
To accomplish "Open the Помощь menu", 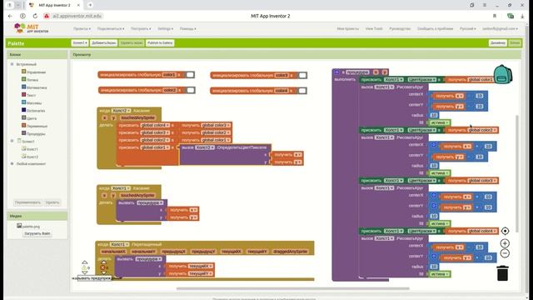I will 187,29.
